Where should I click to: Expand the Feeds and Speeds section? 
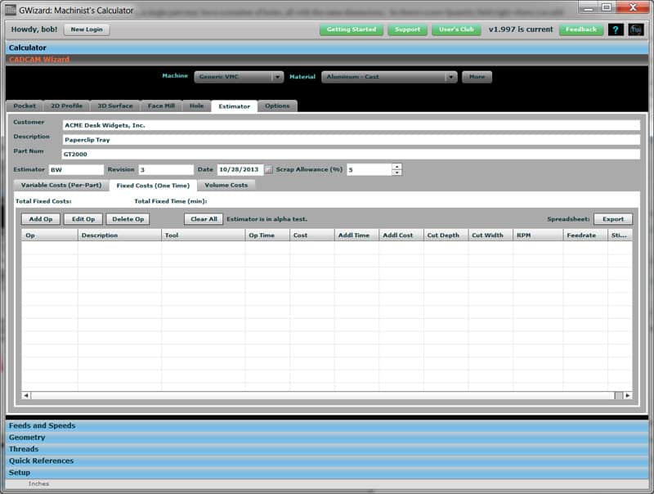coord(82,425)
